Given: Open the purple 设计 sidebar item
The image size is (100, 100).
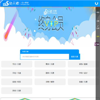Looking at the screenshot, I should click(97, 44).
